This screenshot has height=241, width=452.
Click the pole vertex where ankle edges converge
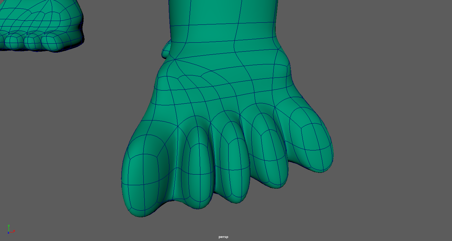coord(175,59)
